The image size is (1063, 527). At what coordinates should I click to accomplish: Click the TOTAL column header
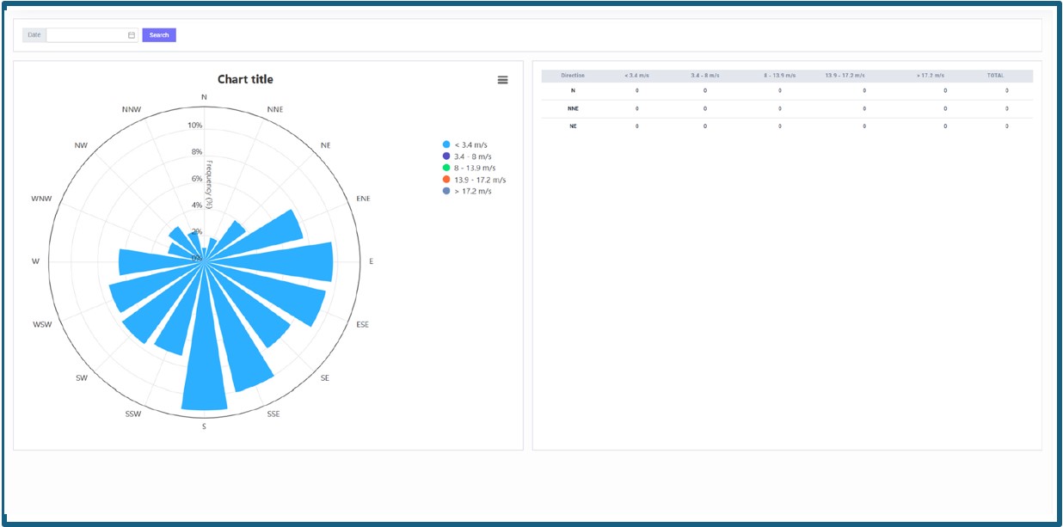click(x=995, y=76)
